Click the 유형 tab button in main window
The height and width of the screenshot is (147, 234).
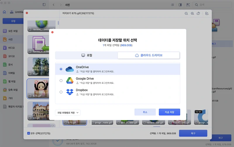pyautogui.click(x=13, y=21)
